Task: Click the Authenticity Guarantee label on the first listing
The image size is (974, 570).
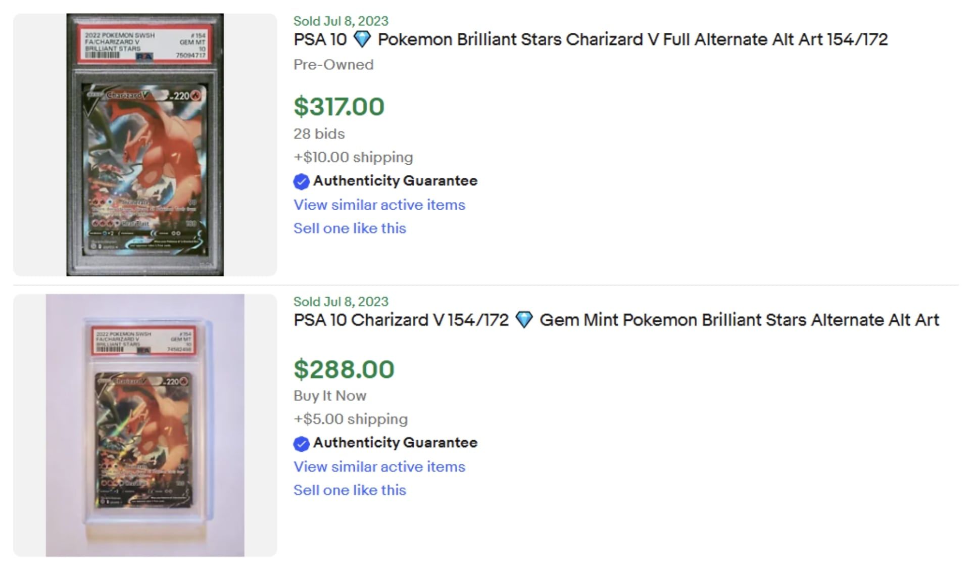Action: pos(395,181)
